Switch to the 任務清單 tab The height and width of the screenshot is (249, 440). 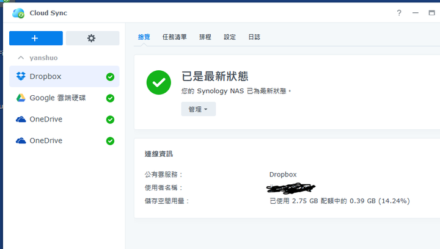pos(175,37)
